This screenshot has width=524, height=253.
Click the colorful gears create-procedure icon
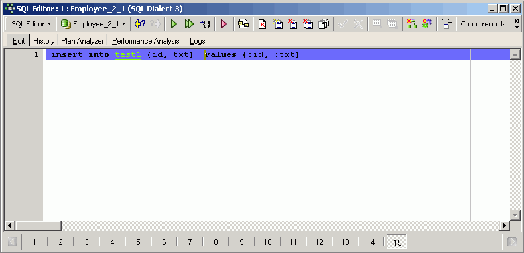426,24
